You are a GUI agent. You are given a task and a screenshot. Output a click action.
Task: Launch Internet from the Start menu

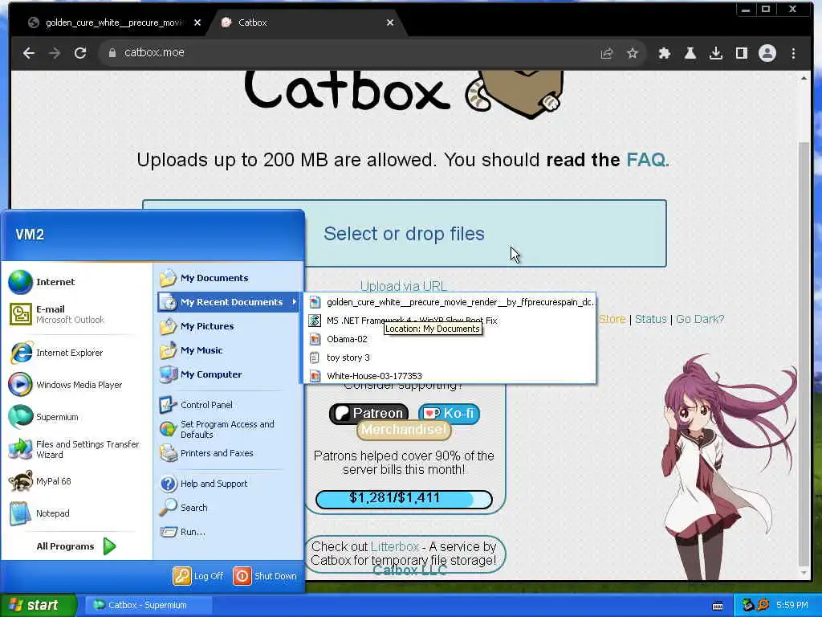[x=76, y=282]
